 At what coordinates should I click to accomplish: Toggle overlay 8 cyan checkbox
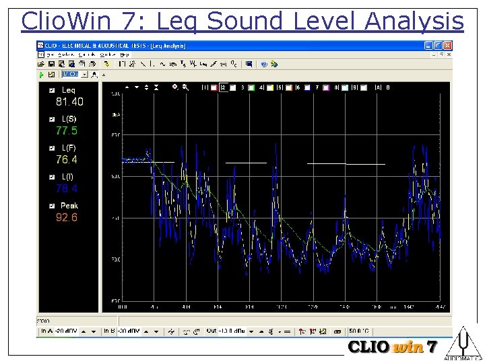pos(345,87)
